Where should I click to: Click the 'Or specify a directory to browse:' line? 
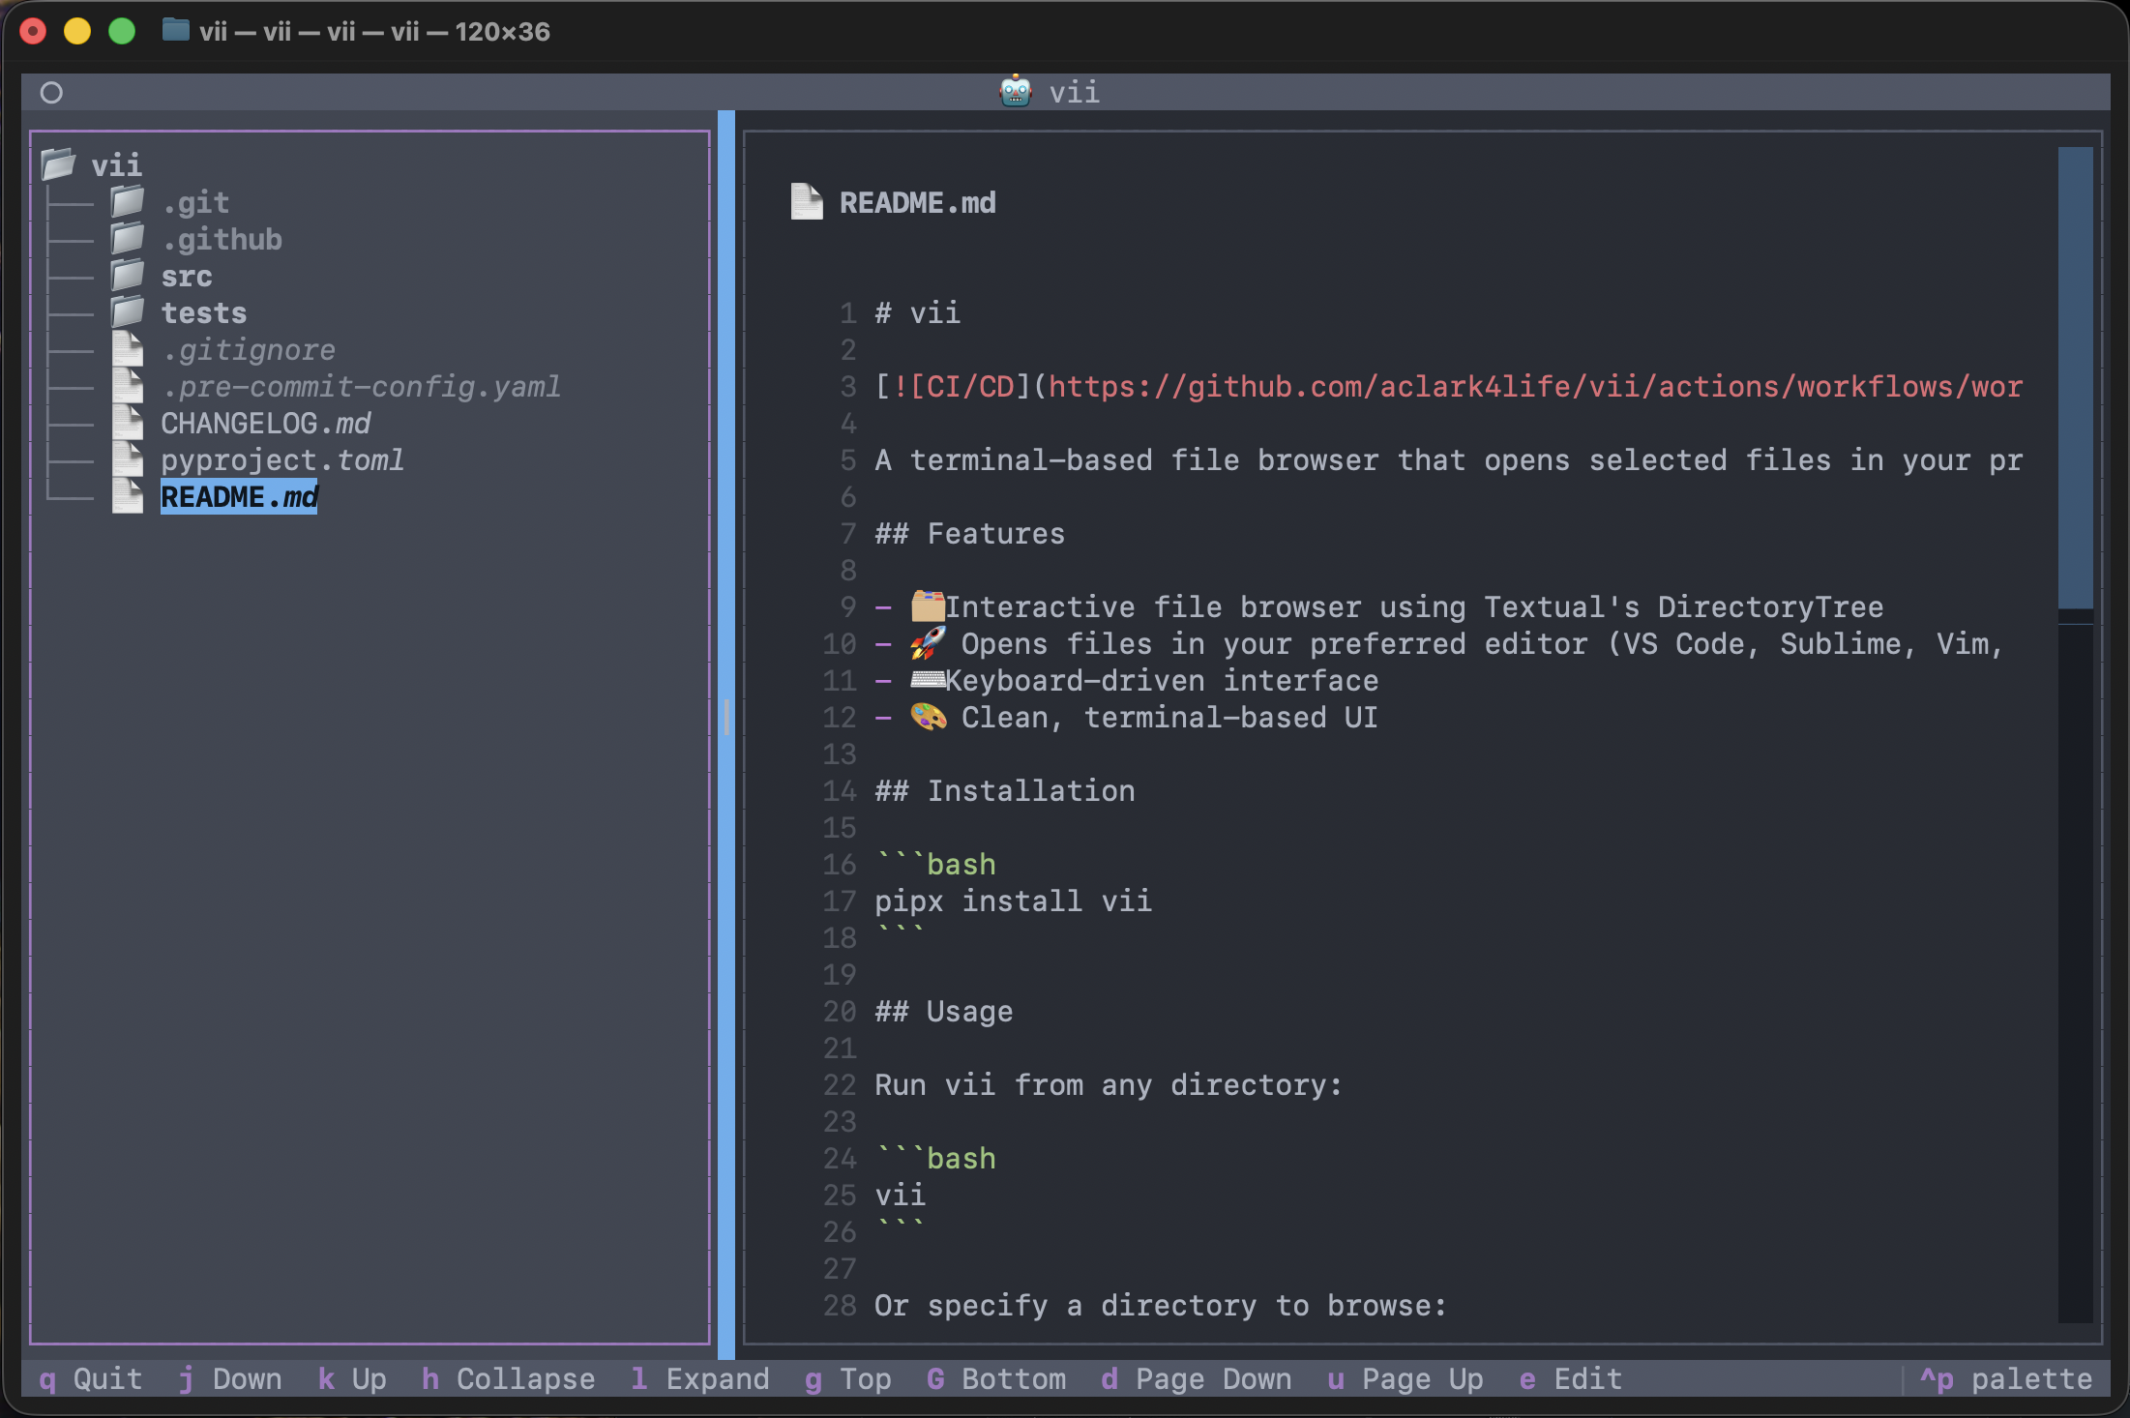click(x=1161, y=1305)
